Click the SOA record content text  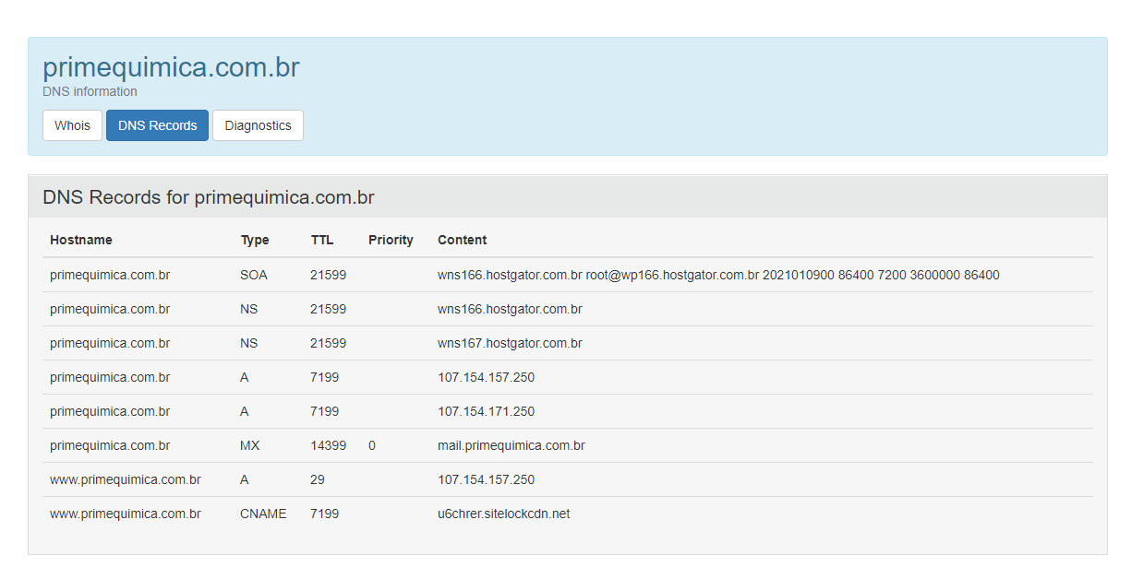click(x=718, y=275)
